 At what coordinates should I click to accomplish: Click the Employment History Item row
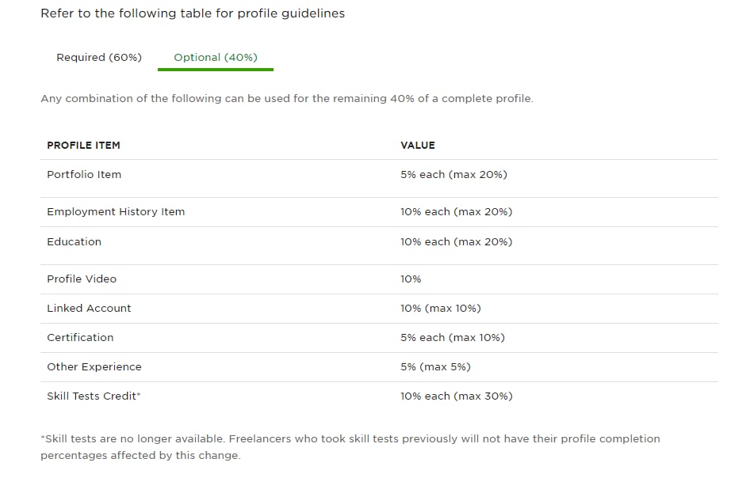(379, 212)
